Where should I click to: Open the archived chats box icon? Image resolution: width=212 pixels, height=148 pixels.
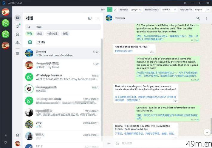click(30, 42)
